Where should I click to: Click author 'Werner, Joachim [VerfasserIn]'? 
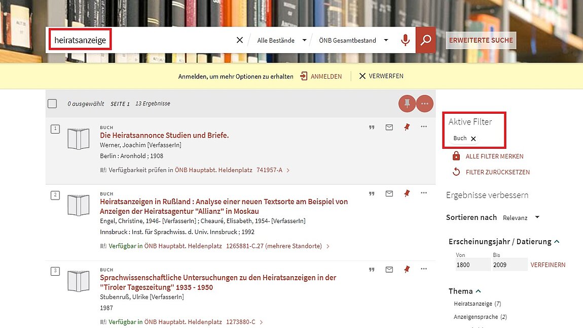[x=140, y=145]
